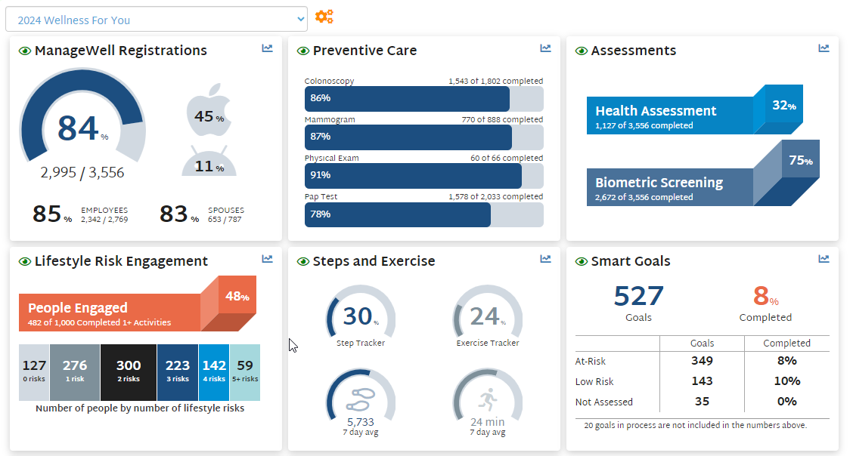Open the orange settings gears
Image resolution: width=850 pixels, height=456 pixels.
point(324,16)
